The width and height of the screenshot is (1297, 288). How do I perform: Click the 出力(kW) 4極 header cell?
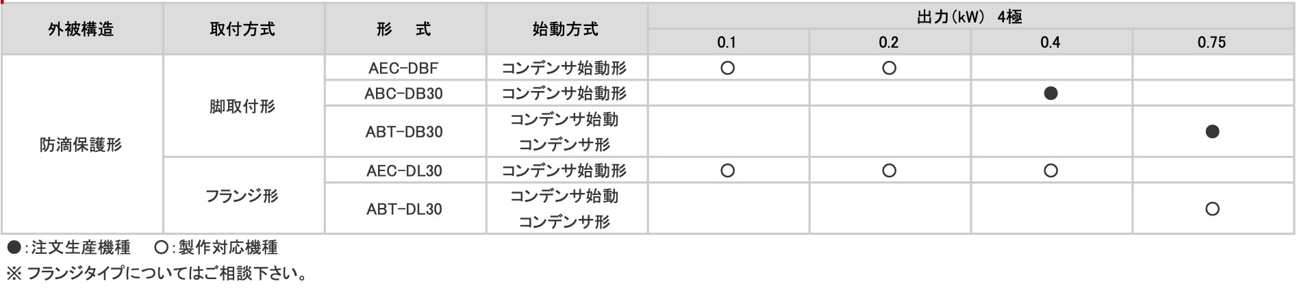[x=970, y=16]
